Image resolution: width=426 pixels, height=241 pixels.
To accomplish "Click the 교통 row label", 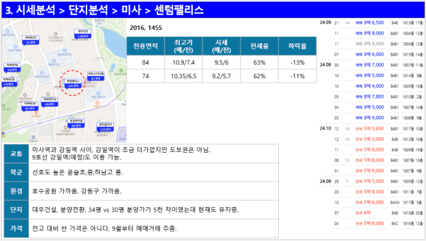I will pyautogui.click(x=16, y=154).
